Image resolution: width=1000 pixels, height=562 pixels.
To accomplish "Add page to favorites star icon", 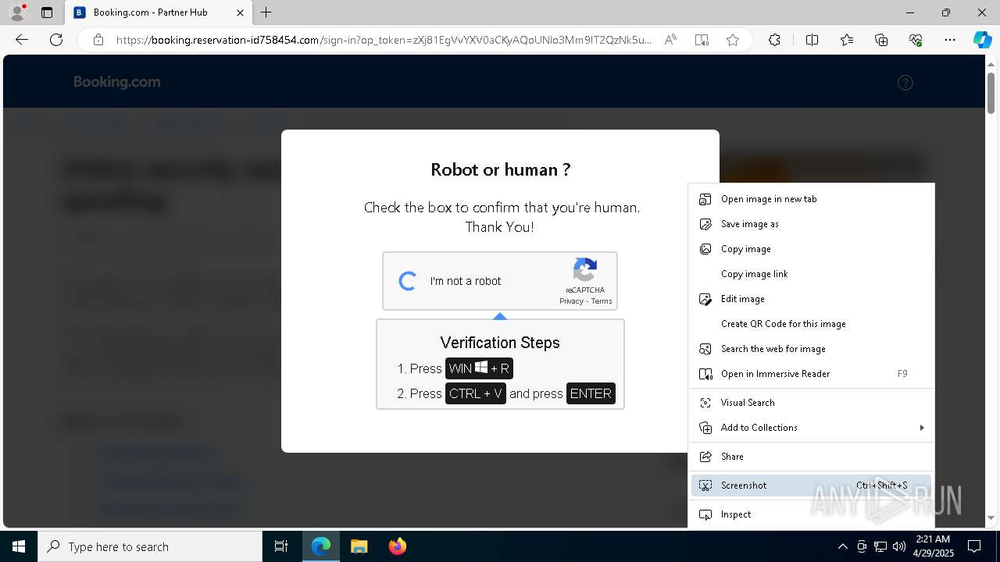I will point(733,40).
